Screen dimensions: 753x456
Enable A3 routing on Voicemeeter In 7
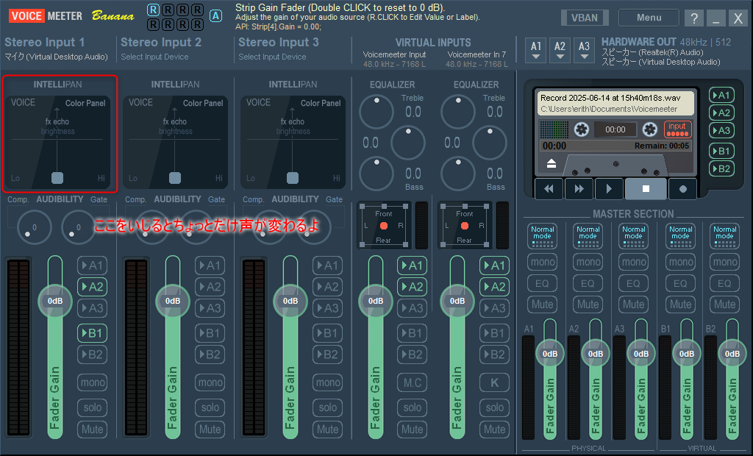coord(494,308)
